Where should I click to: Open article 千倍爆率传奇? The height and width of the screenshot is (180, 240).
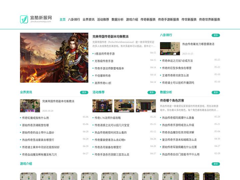coord(103,76)
